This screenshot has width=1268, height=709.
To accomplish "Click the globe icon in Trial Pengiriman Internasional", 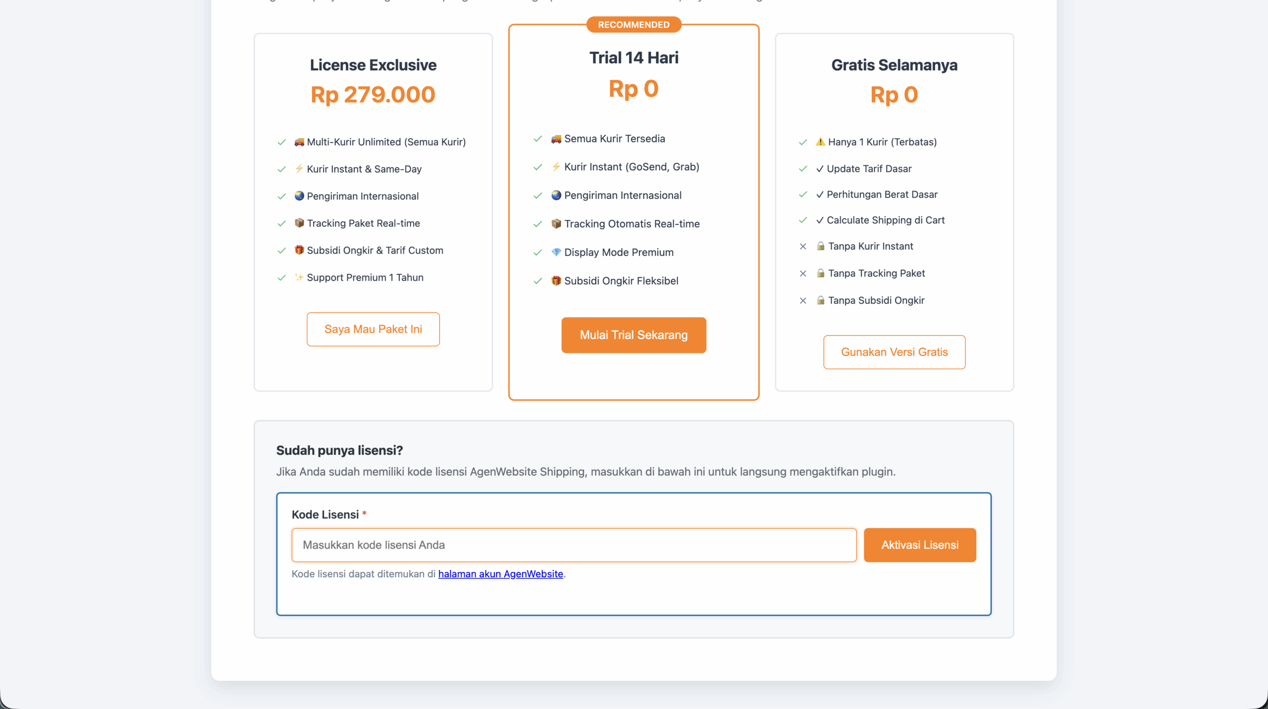I will click(556, 195).
